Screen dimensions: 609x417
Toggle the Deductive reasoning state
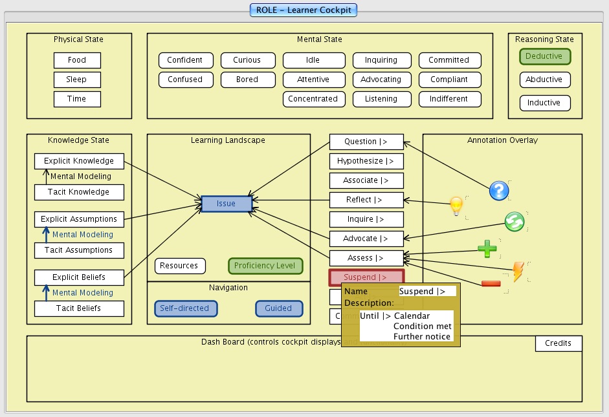[x=544, y=56]
